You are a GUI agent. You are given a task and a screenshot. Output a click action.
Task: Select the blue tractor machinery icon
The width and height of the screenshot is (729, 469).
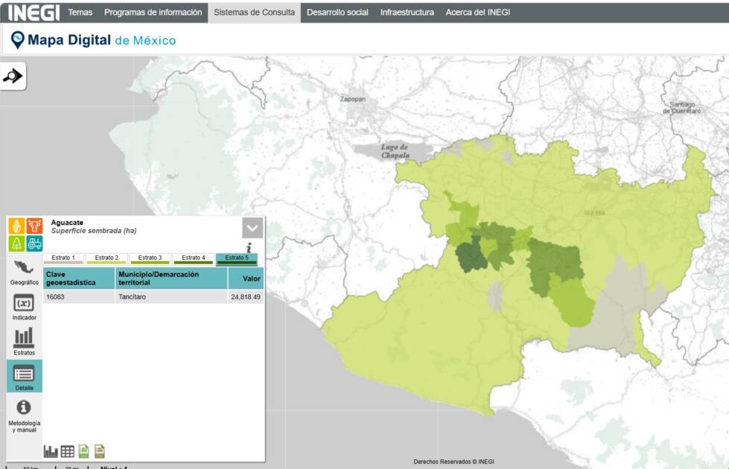coord(34,243)
